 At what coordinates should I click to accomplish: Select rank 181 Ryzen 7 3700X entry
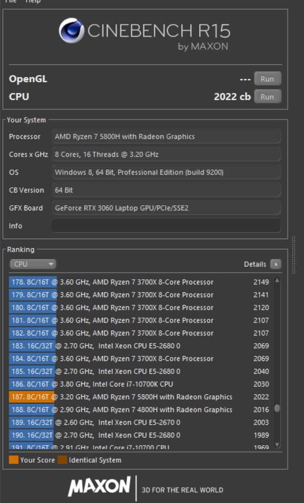click(x=139, y=321)
